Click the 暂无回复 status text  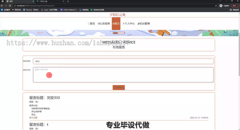click(33, 117)
